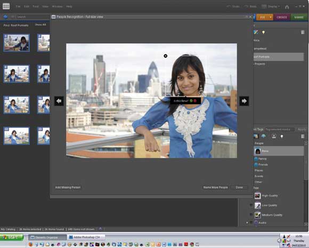
Task: Click the Medium Quality smart tag icon
Action: 257,215
